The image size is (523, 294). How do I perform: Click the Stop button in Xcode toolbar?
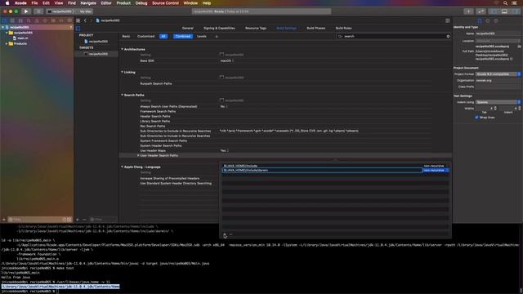[x=38, y=11]
